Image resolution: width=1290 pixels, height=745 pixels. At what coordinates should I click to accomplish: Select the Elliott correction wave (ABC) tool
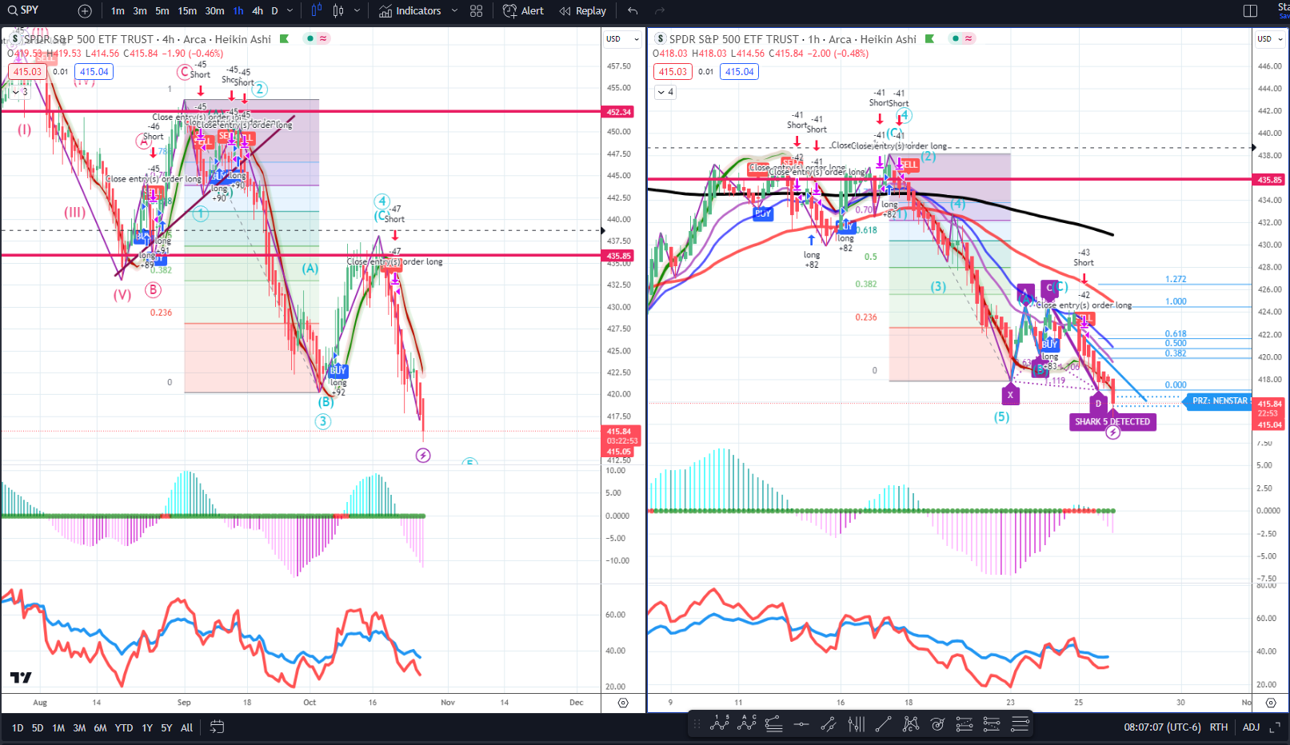pos(747,724)
